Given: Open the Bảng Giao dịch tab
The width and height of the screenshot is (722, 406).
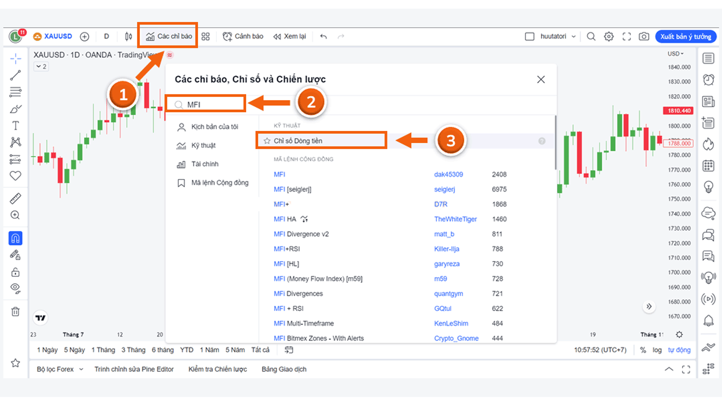Looking at the screenshot, I should pyautogui.click(x=284, y=369).
